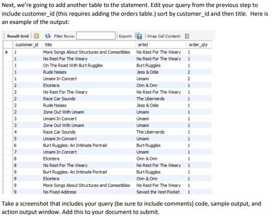Select 'Umami In Concert' in customer 5 row
Image resolution: width=275 pixels, height=220 pixels.
click(x=60, y=139)
